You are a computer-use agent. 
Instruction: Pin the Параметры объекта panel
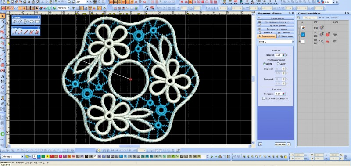click(290, 13)
